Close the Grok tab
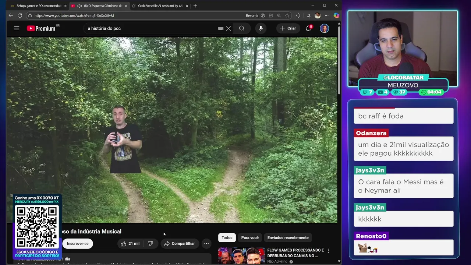Image resolution: width=471 pixels, height=265 pixels. point(187,6)
